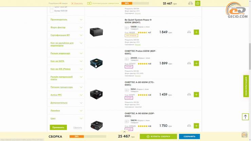Open CHIEFTEC Proton 650W product thumbnail
Image resolution: width=251 pixels, height=141 pixels.
click(96, 63)
